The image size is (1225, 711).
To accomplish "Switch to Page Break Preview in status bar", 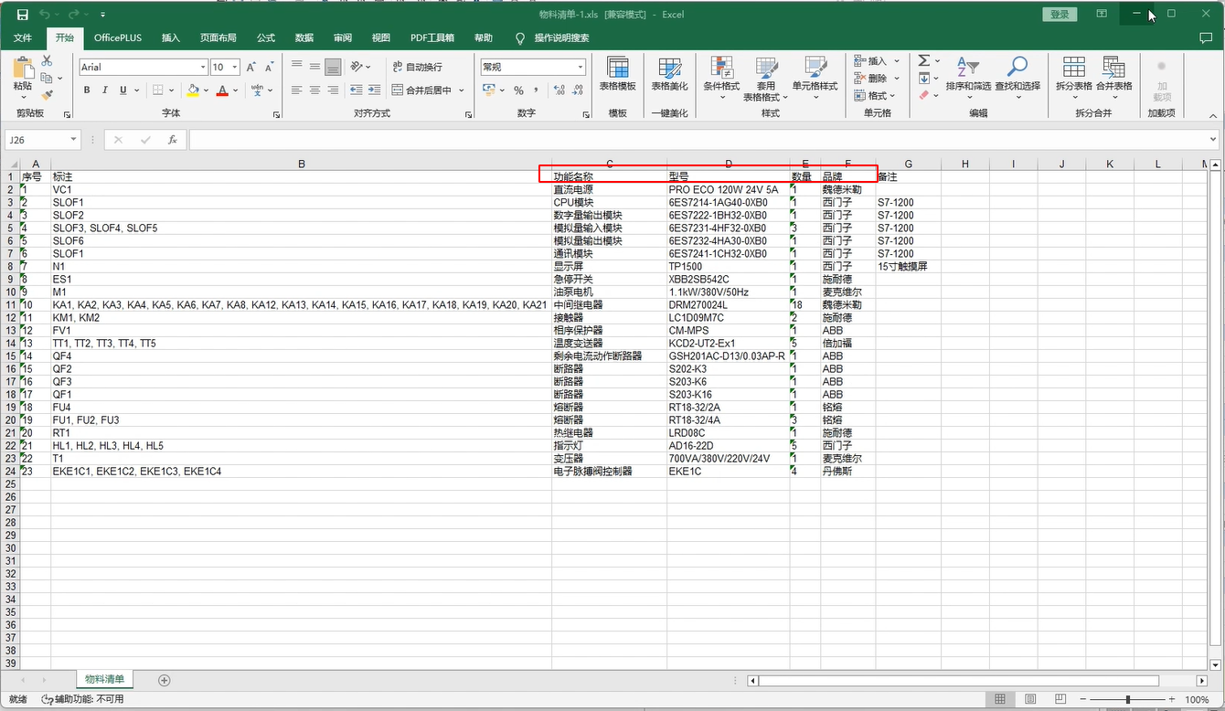I will pyautogui.click(x=1060, y=699).
